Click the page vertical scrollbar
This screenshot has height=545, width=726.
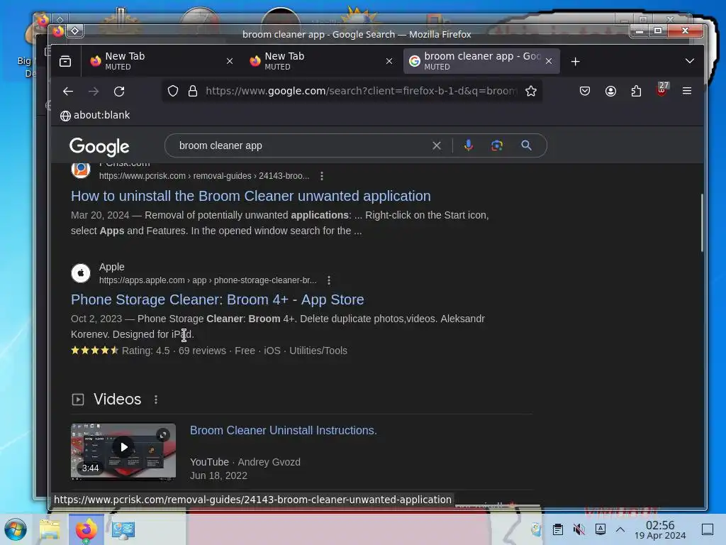pos(702,222)
